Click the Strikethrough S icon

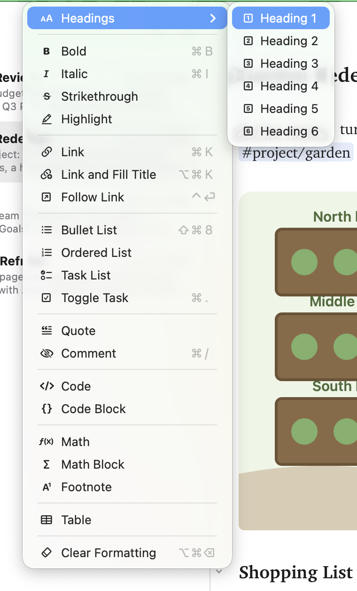(47, 96)
